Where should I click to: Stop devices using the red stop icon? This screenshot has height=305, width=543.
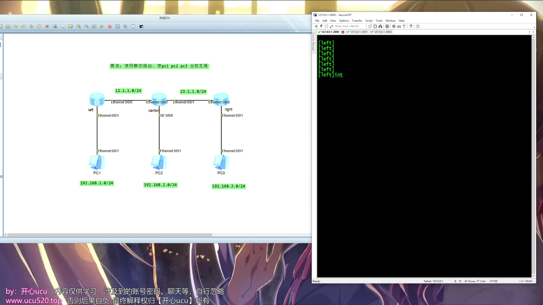110,26
